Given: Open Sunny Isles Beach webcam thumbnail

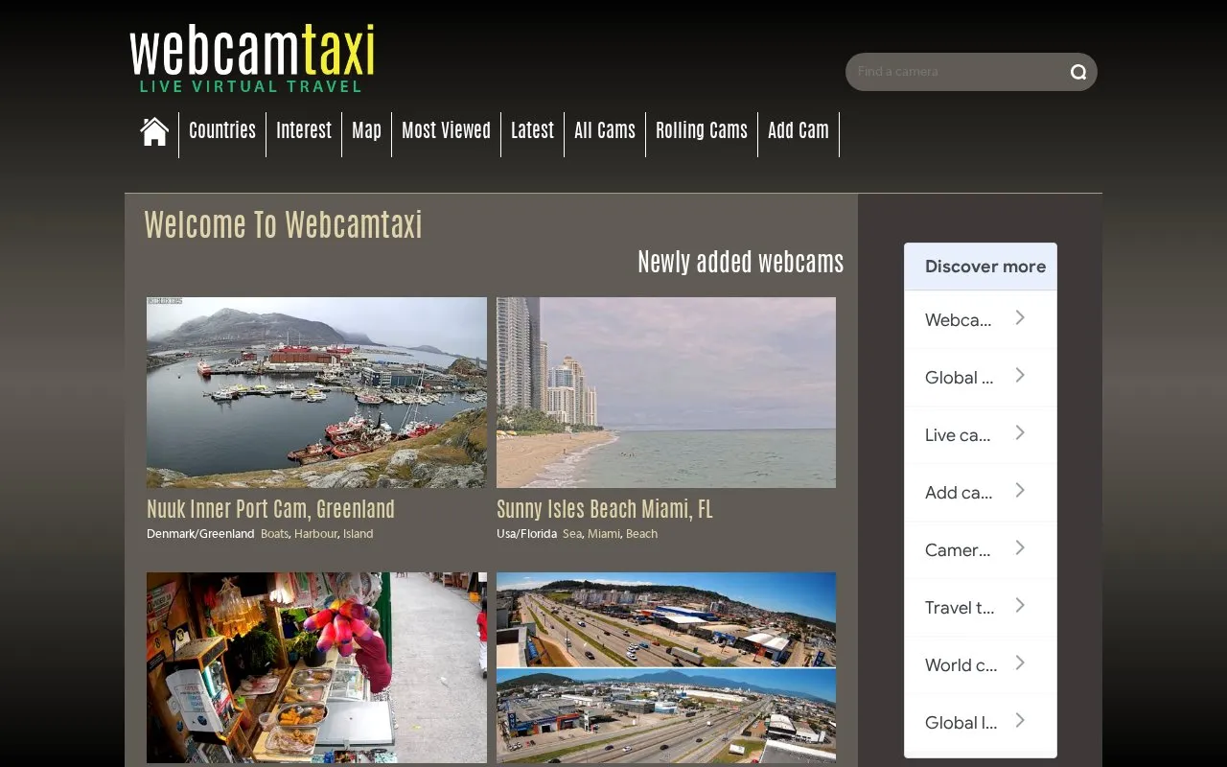Looking at the screenshot, I should (x=666, y=392).
